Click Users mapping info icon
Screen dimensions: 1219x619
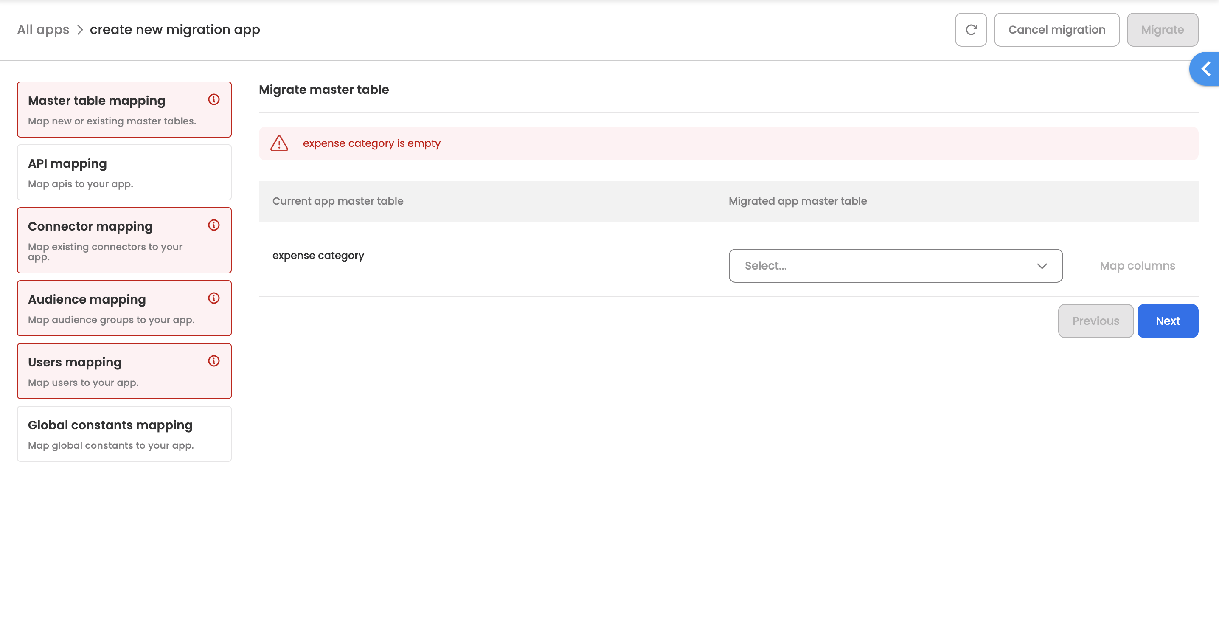214,361
